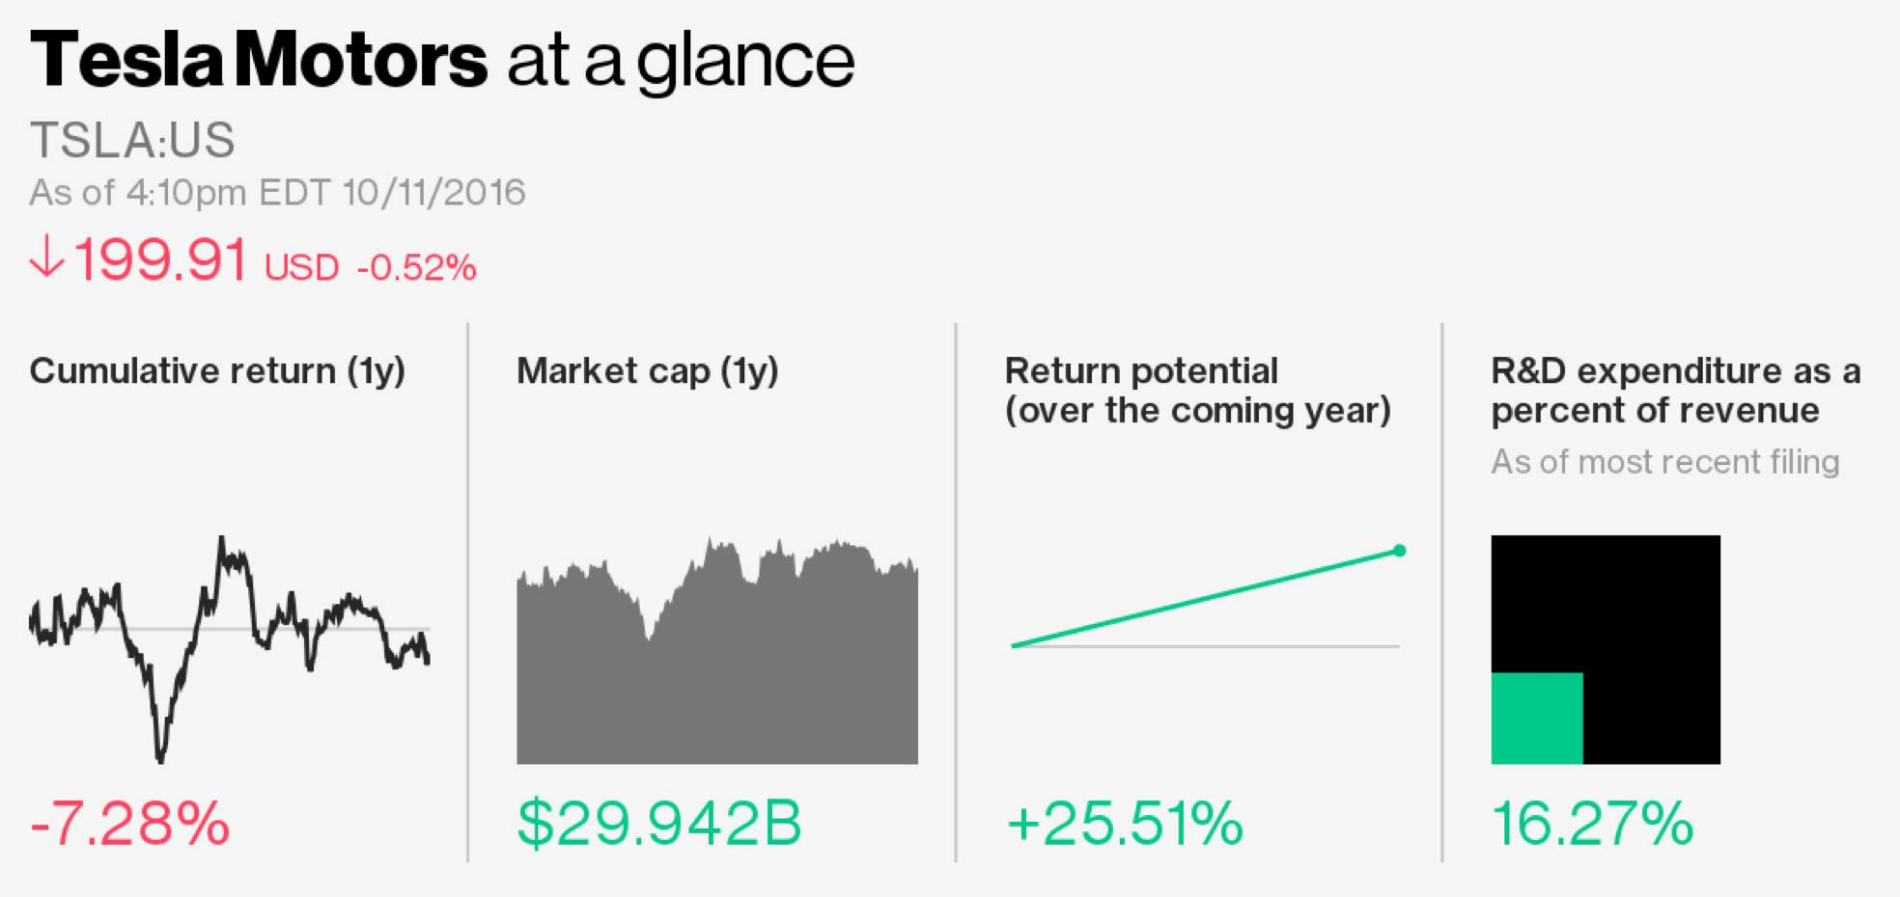Click the -0.52% daily change value
Viewport: 1900px width, 897px height.
click(x=416, y=267)
